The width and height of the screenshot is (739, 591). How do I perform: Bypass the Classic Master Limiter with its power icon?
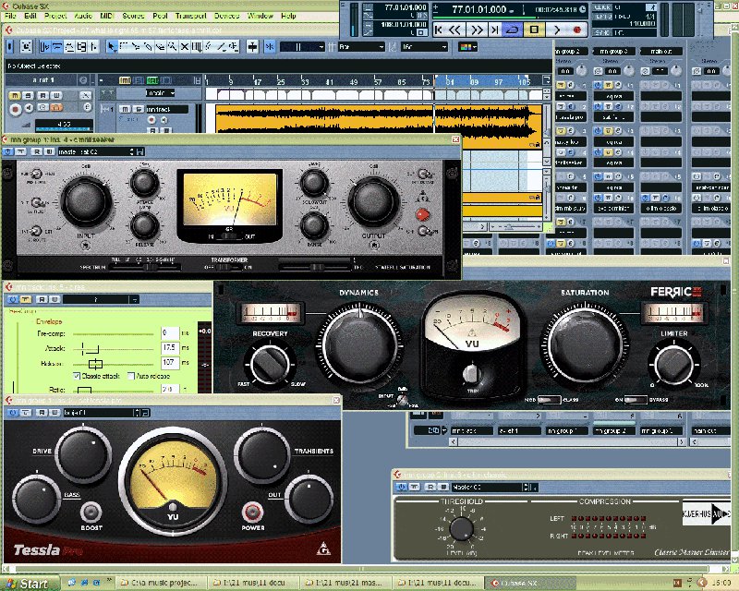[x=401, y=487]
